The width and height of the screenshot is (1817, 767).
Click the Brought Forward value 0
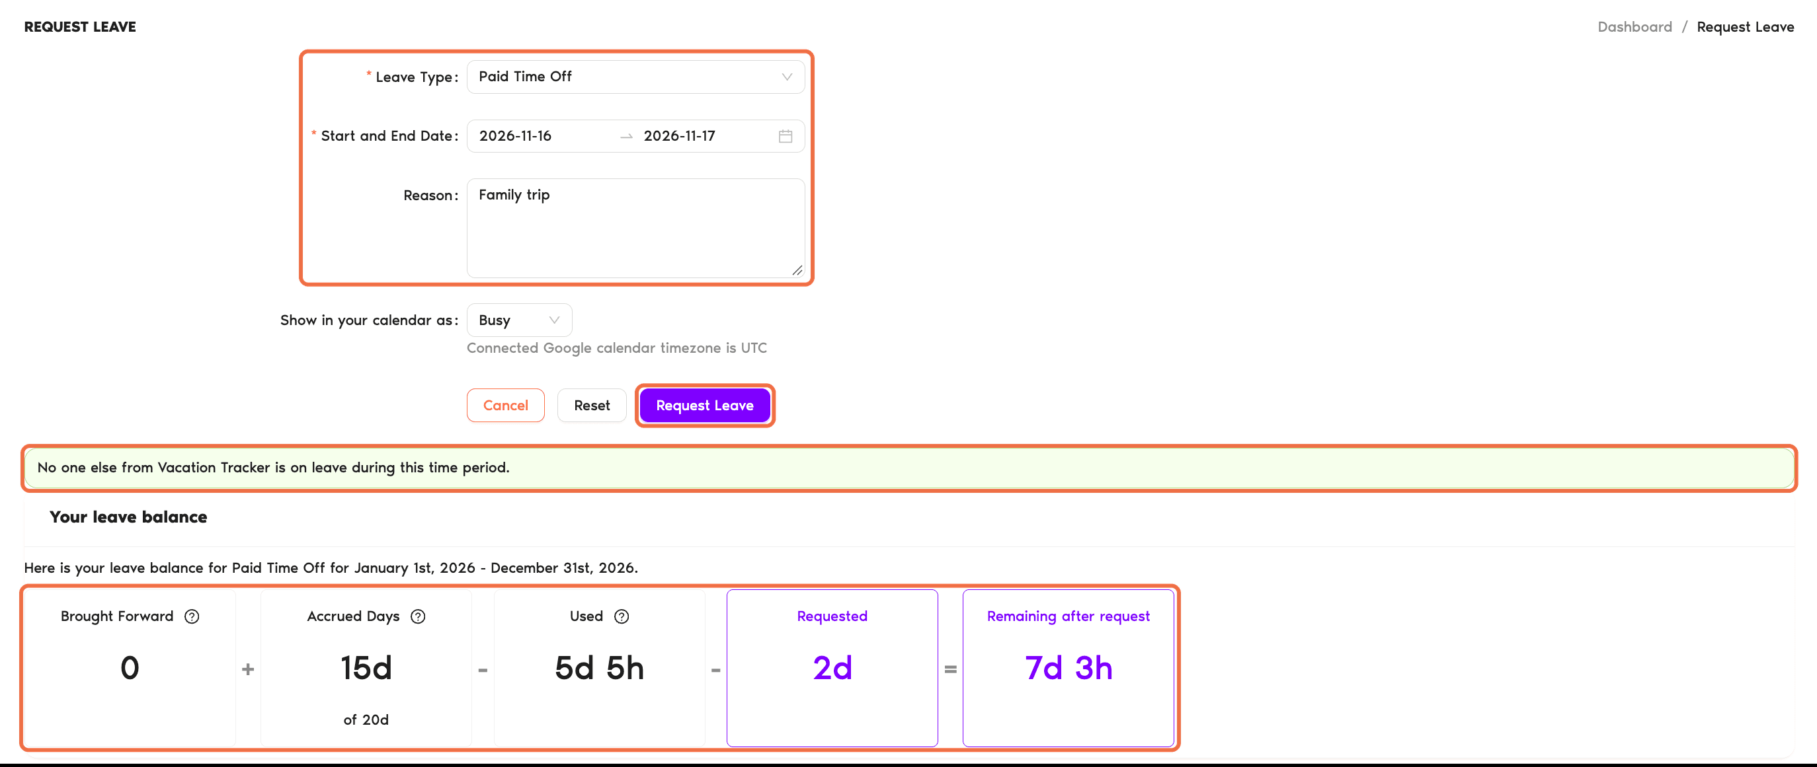click(x=130, y=668)
